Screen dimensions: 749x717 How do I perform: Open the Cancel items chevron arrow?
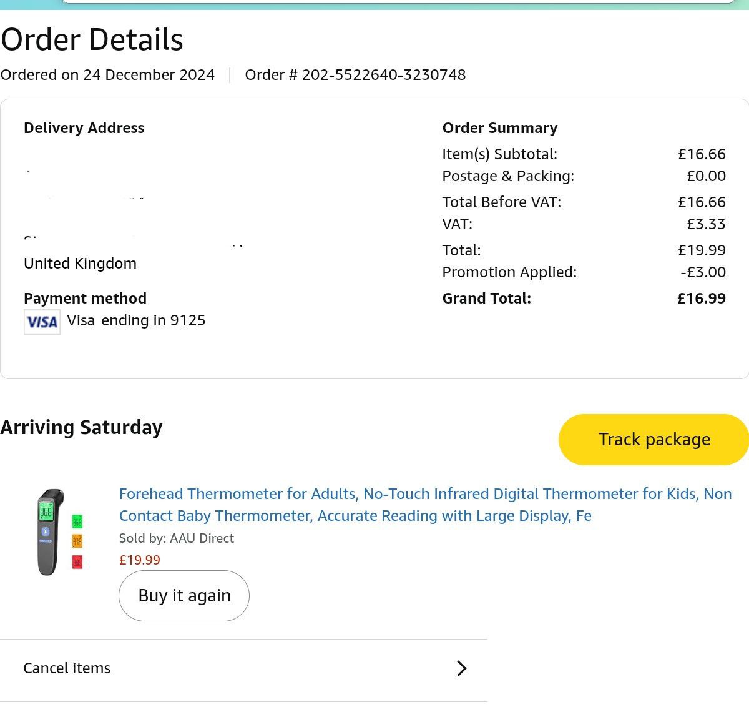pyautogui.click(x=461, y=668)
